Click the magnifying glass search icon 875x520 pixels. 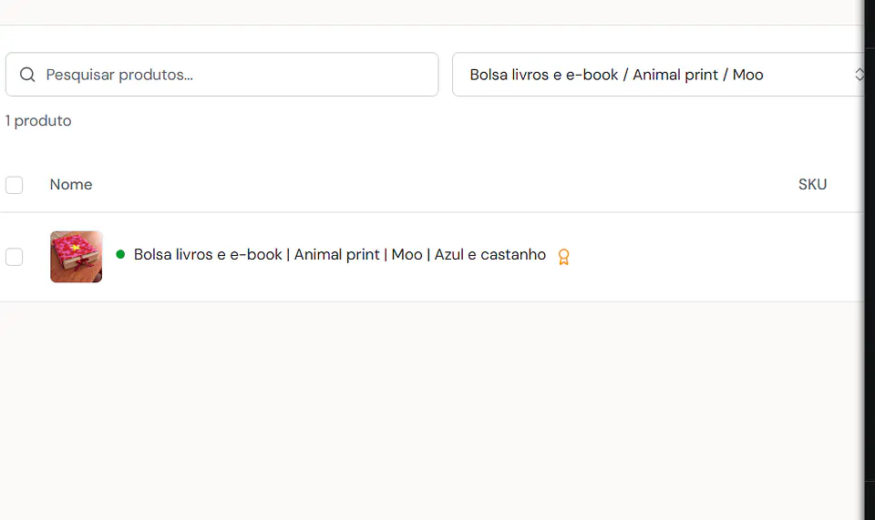point(27,75)
